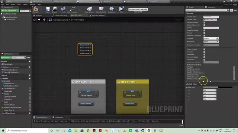This screenshot has height=133, width=238.
Task: Click the Lighting Channels getter node
Action: coord(86,103)
